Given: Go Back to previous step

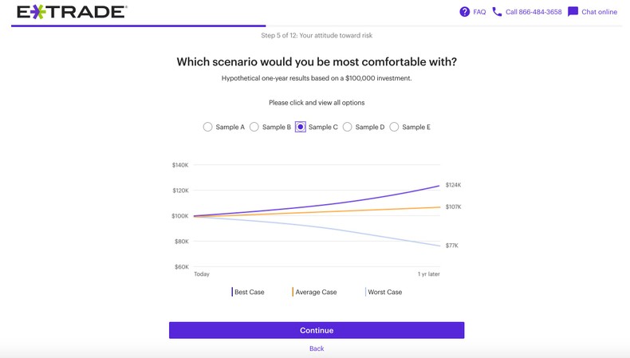Looking at the screenshot, I should (317, 348).
